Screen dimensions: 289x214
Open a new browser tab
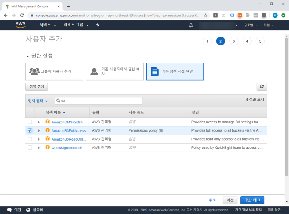(x=68, y=7)
